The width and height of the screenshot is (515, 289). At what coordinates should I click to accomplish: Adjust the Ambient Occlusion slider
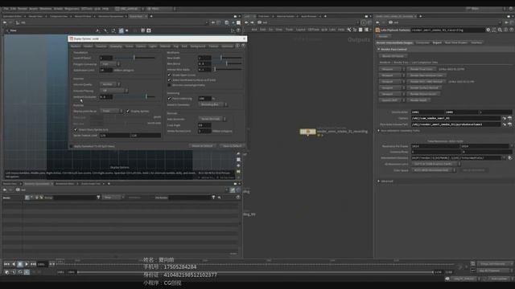click(134, 96)
